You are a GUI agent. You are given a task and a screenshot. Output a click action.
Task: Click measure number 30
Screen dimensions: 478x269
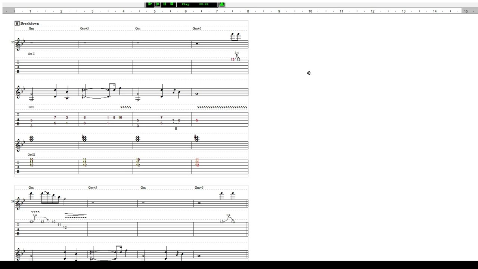(13, 42)
